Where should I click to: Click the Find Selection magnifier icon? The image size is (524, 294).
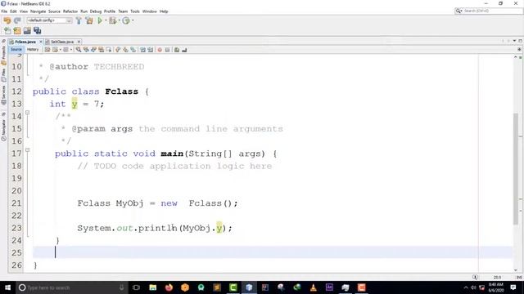(79, 50)
